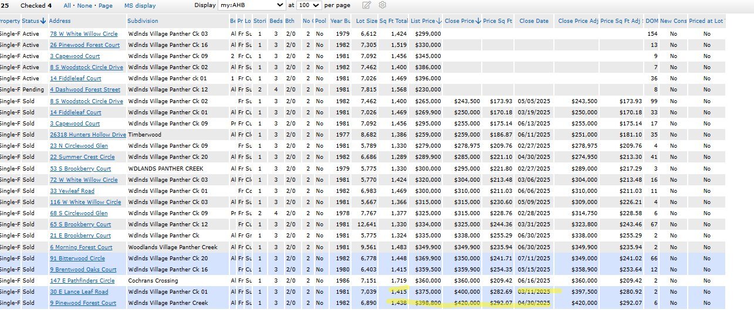Image resolution: width=754 pixels, height=316 pixels.
Task: Click the $299,000 list price cell
Action: [428, 34]
